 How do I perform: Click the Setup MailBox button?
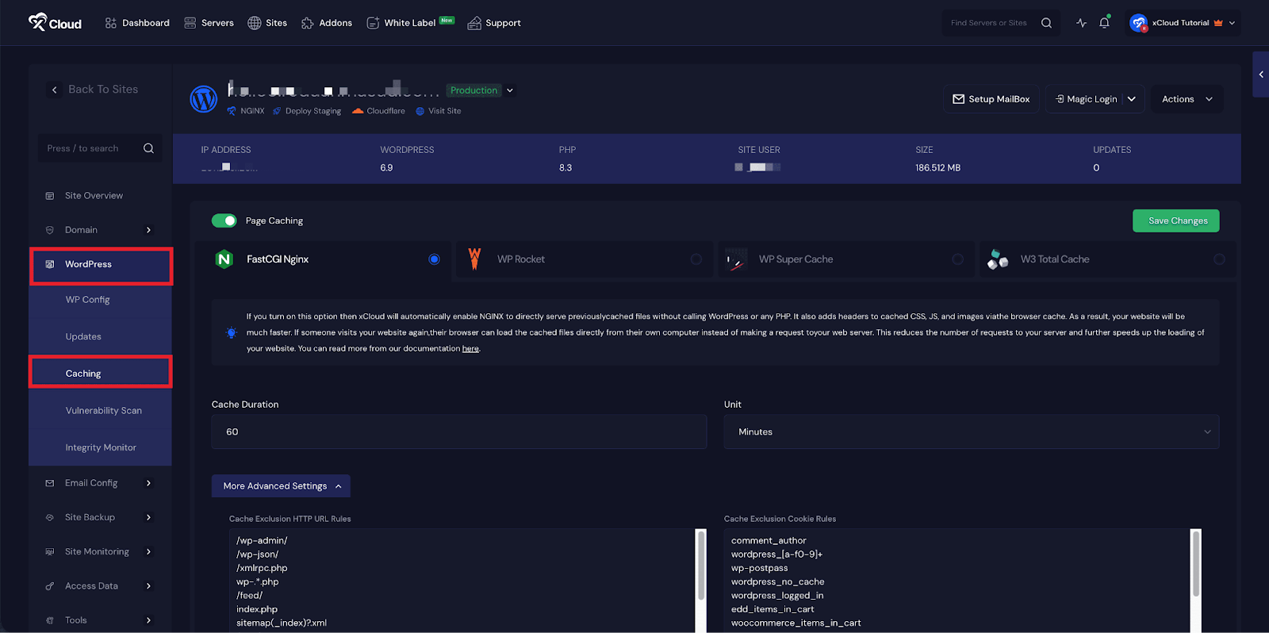[x=991, y=99]
